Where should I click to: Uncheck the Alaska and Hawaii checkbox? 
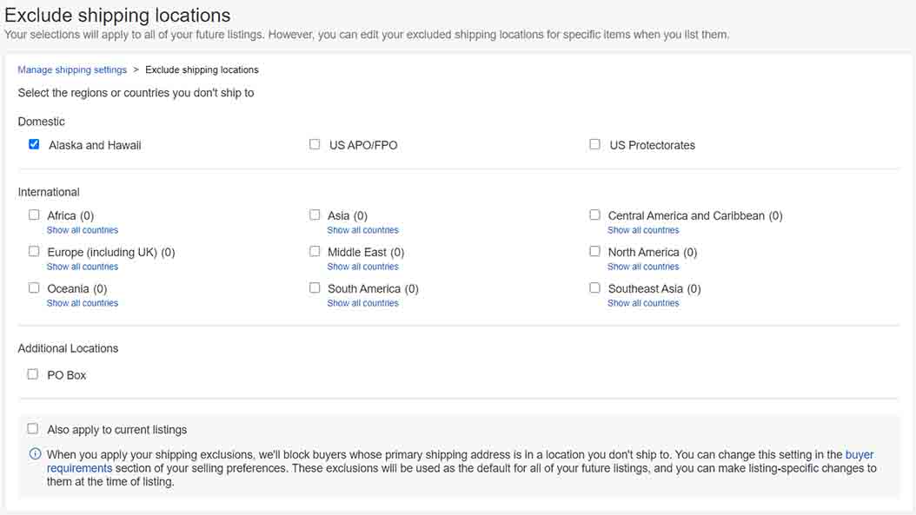click(34, 144)
